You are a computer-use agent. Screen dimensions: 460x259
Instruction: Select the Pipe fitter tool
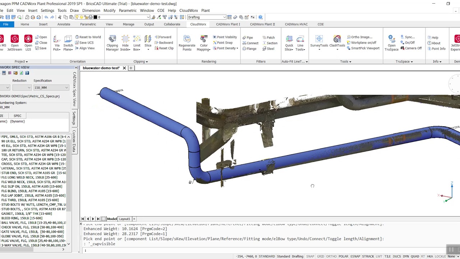(247, 37)
